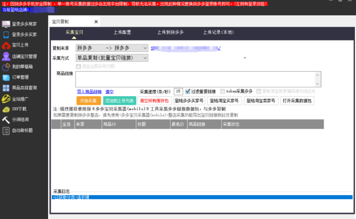This screenshot has height=219, width=356.
Task: Click the 自动做标题 list icon
Action: (6, 131)
